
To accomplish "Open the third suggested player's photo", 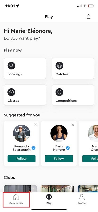I will (93, 133).
